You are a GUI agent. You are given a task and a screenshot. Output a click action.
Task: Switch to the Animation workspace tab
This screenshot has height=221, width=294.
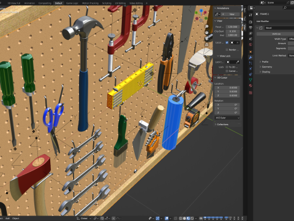(x=29, y=3)
